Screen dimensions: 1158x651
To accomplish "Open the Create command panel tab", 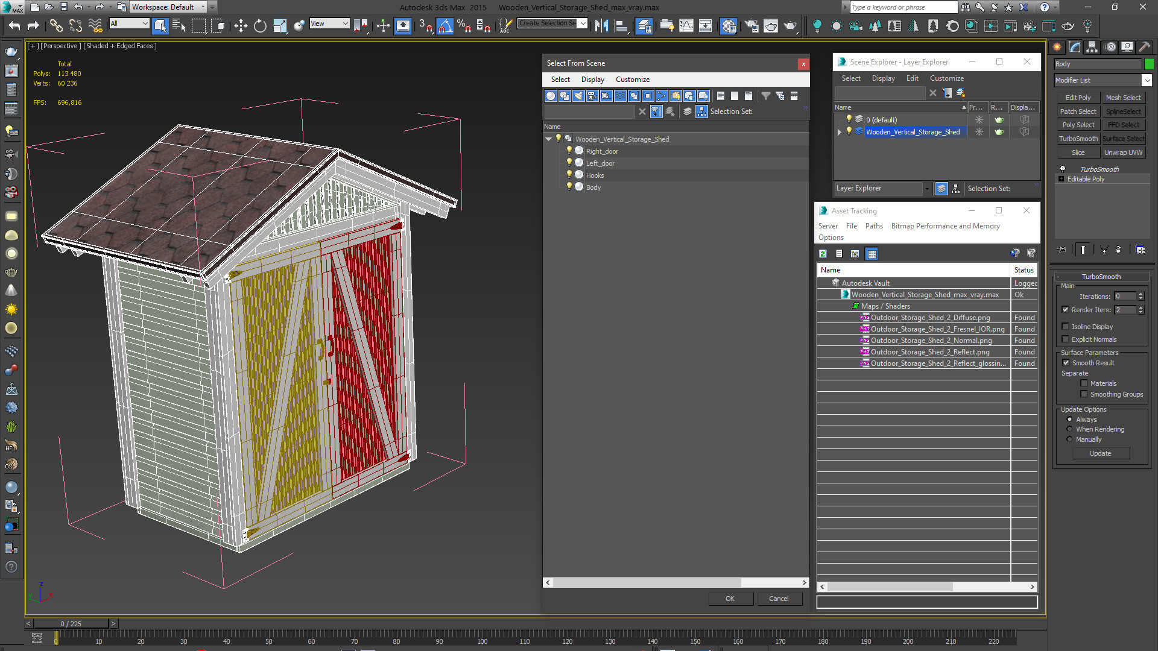I will coord(1057,47).
